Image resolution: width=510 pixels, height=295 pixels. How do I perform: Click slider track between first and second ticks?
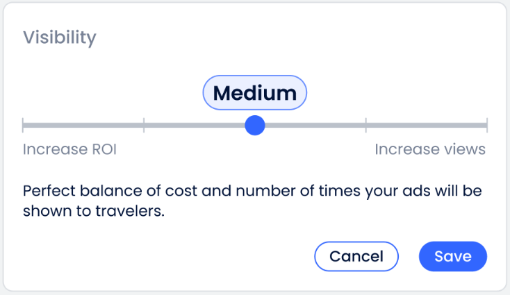83,126
